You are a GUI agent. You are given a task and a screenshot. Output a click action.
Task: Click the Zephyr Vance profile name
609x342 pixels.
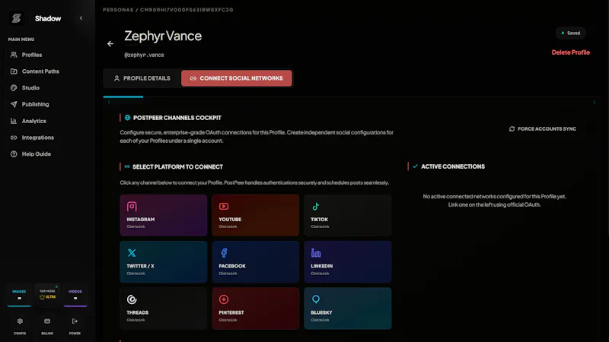tap(163, 36)
